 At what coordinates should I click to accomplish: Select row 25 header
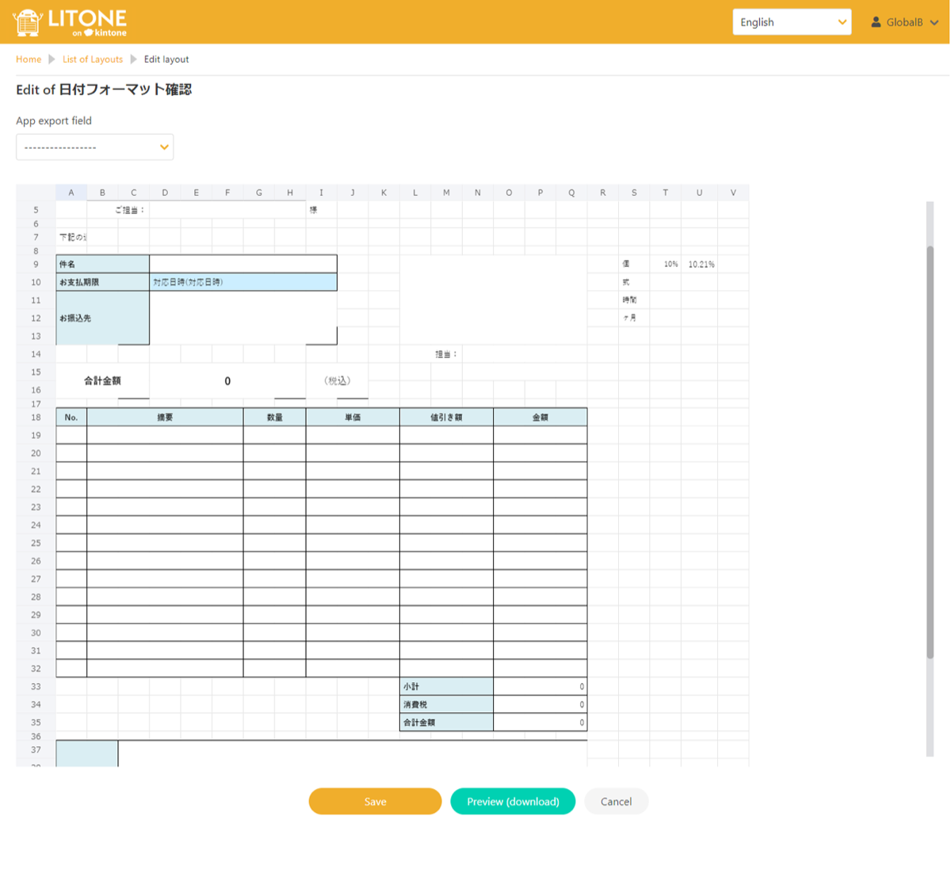[36, 544]
